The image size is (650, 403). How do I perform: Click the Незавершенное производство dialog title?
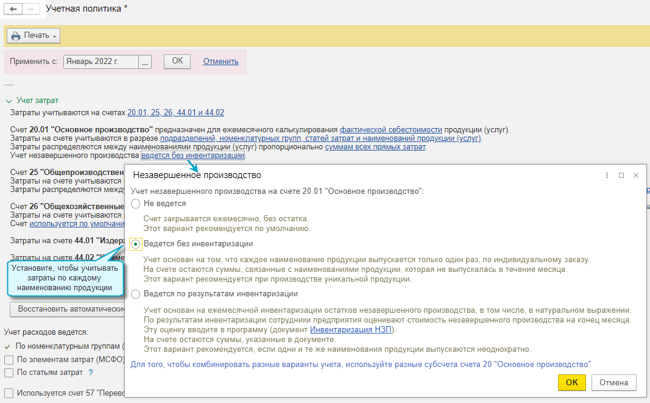[197, 175]
